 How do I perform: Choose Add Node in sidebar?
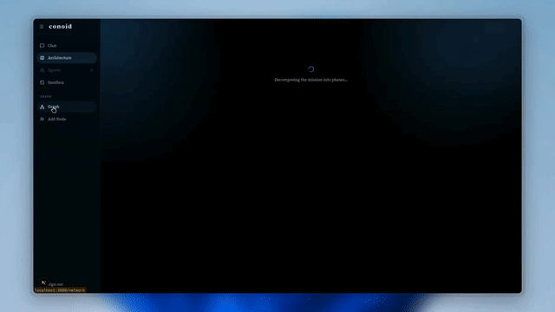pyautogui.click(x=67, y=120)
